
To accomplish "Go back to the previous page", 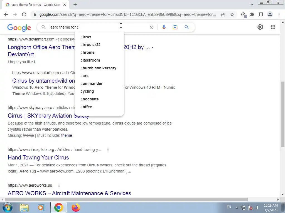I will [6, 14].
